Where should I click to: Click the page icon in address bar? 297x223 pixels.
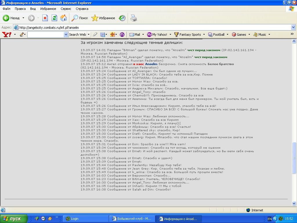(16, 28)
